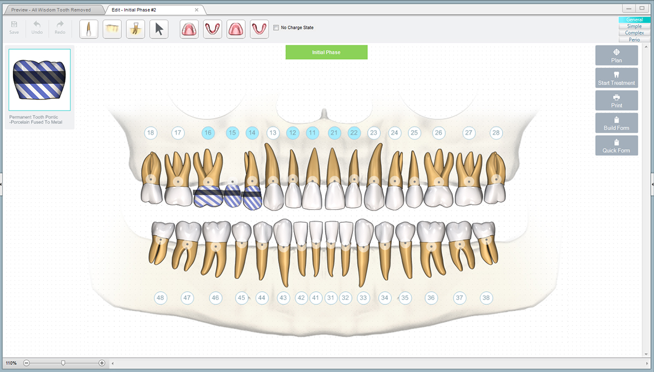Switch to the Preview - All Wisdom Tooth Removed tab
This screenshot has width=654, height=372.
(52, 9)
